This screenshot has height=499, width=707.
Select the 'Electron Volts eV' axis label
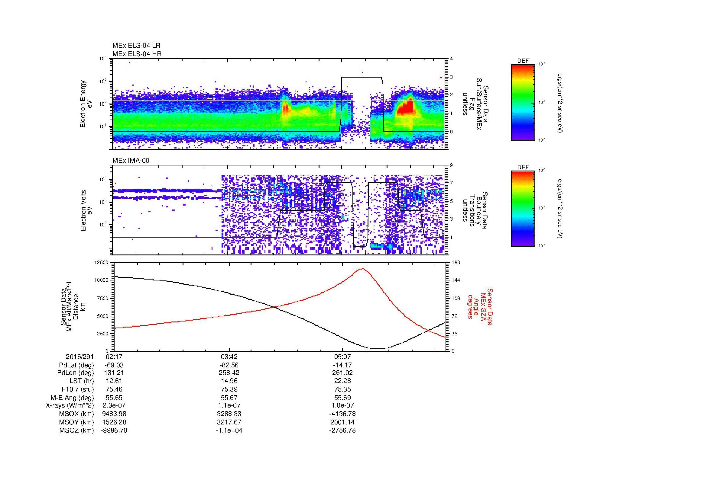[x=86, y=210]
